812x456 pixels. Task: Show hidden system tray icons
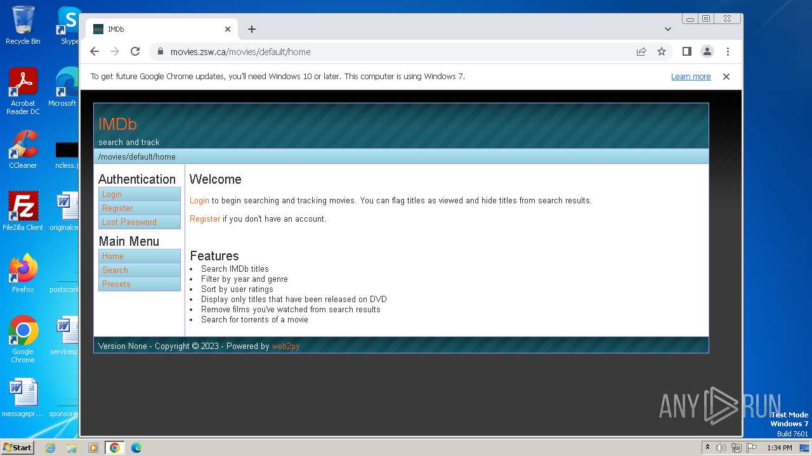click(x=707, y=448)
